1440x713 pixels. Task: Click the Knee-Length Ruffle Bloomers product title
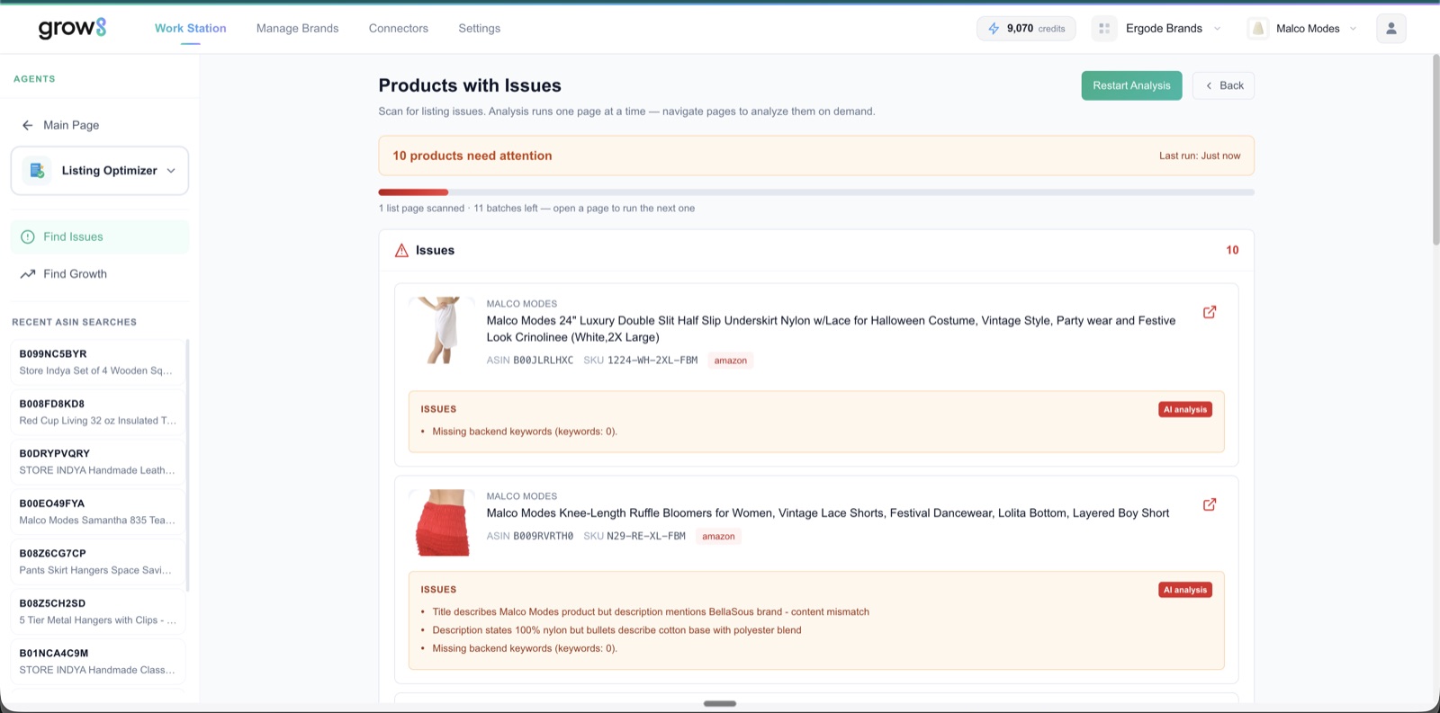coord(828,513)
